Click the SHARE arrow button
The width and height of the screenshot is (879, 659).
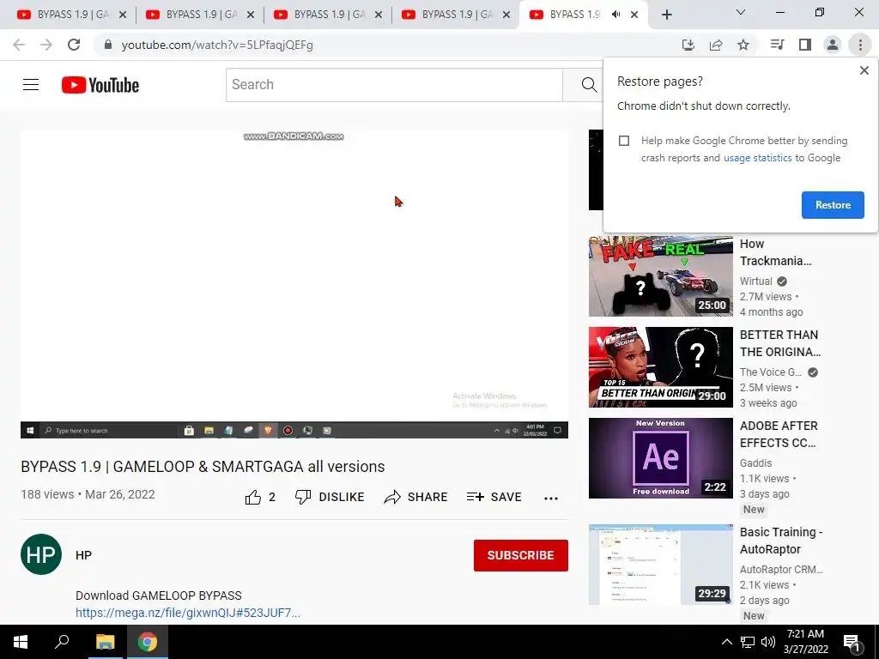pos(415,497)
